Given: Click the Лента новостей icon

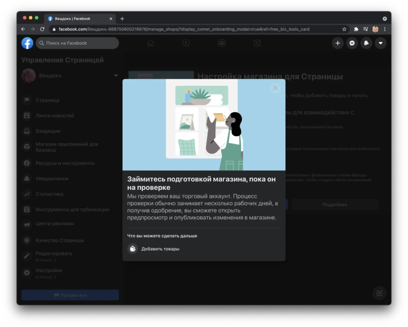Looking at the screenshot, I should pyautogui.click(x=27, y=116).
